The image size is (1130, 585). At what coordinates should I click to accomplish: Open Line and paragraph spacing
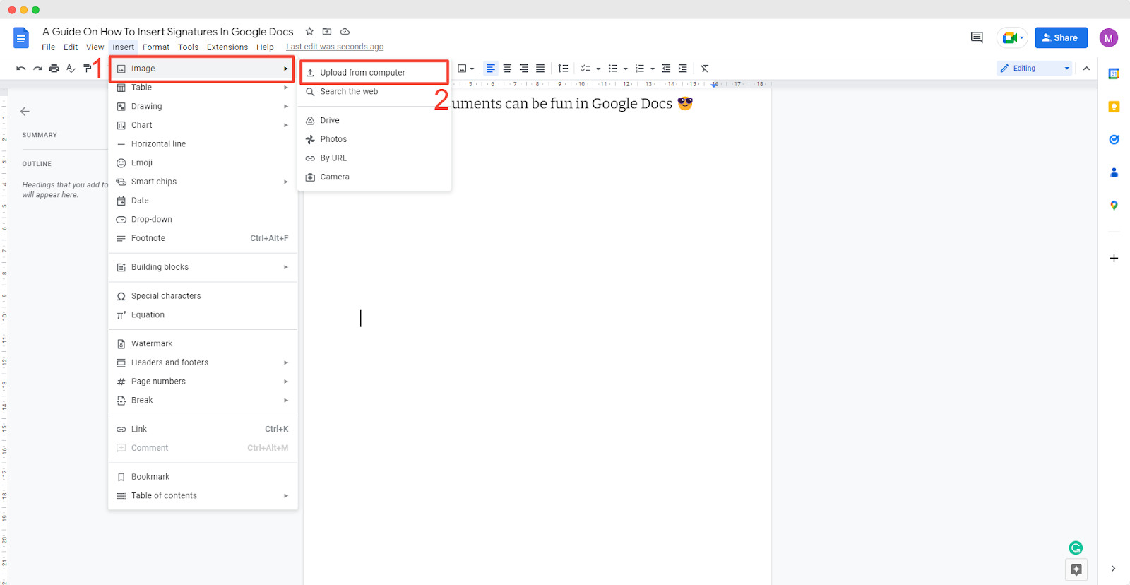tap(563, 69)
